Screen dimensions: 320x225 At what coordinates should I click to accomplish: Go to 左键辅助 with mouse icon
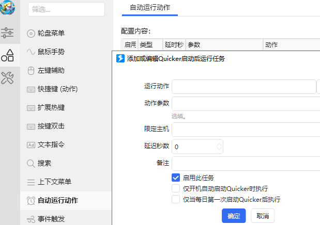tap(51, 70)
